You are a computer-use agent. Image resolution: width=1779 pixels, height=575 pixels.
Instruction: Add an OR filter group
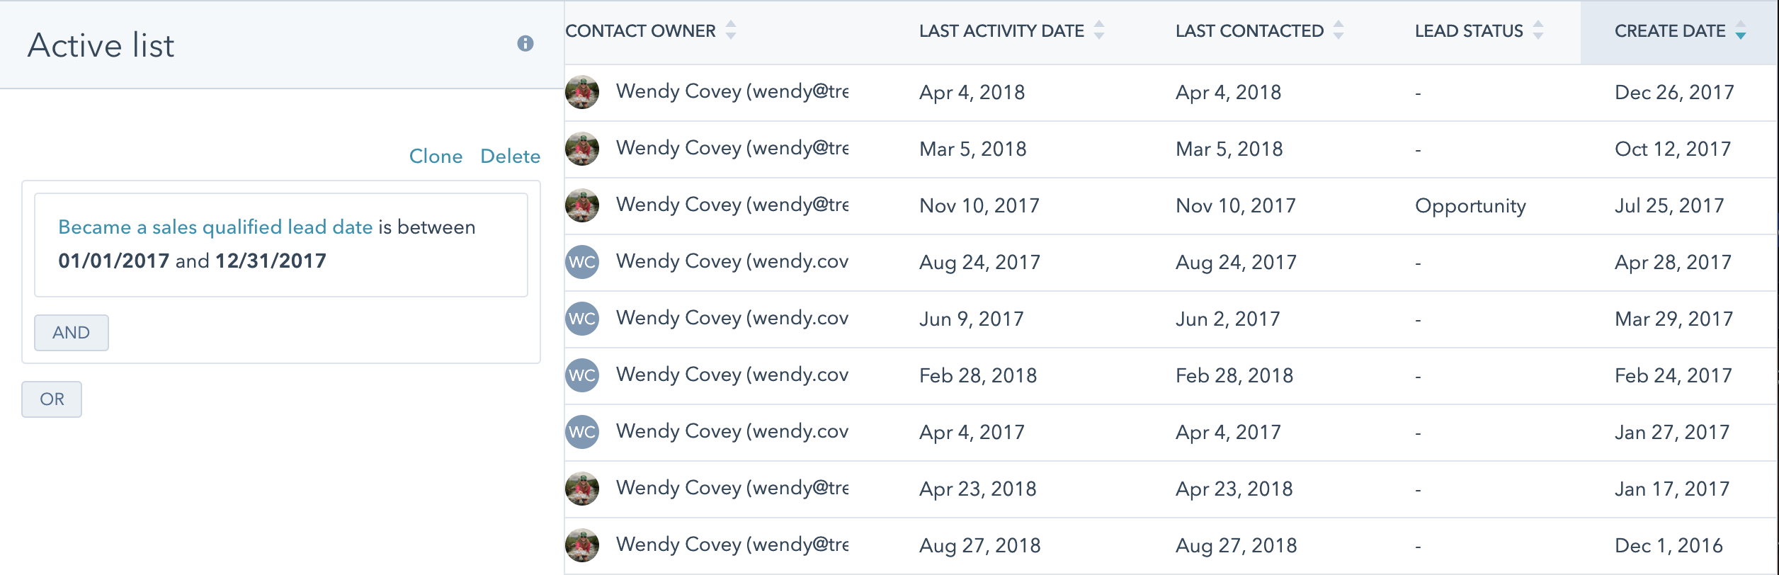(x=52, y=399)
